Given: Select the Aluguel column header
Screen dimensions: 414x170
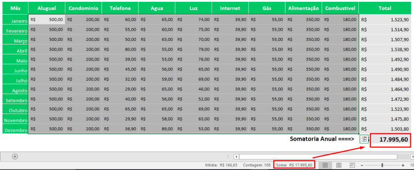Looking at the screenshot, I should pos(47,8).
